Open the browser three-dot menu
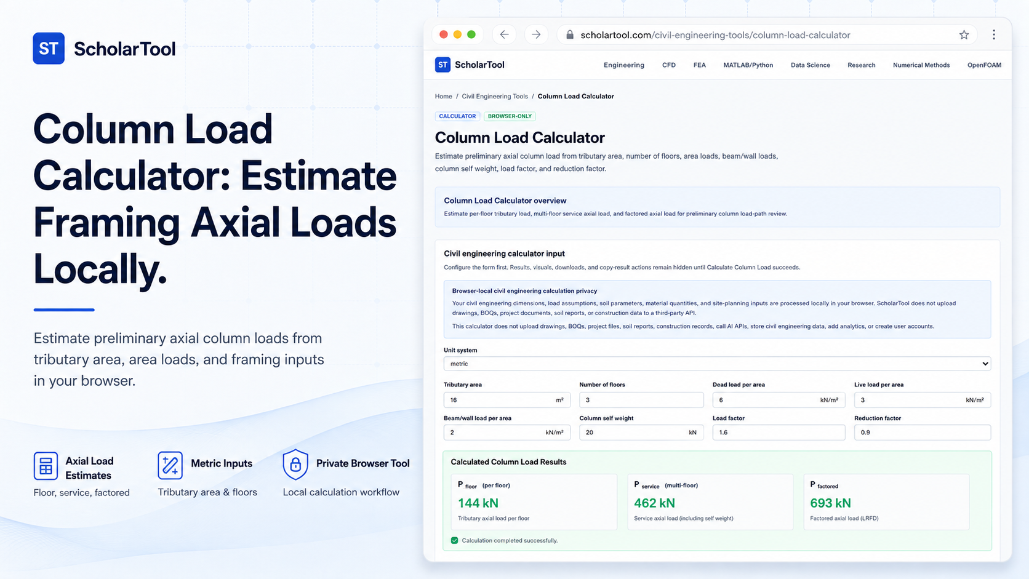This screenshot has width=1029, height=579. click(x=994, y=35)
